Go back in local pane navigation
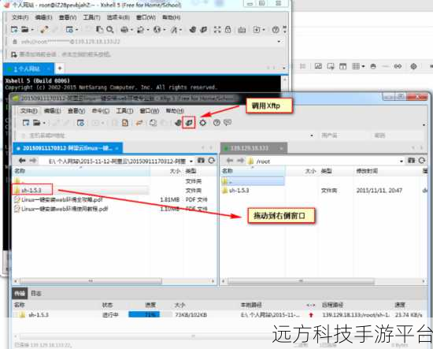Viewport: 433px width, 349px height. (x=22, y=161)
